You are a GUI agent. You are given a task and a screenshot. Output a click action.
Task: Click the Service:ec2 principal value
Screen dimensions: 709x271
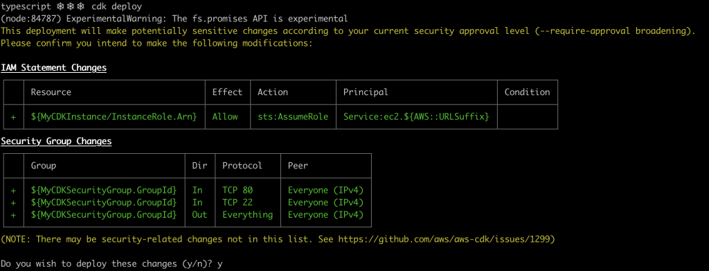point(416,116)
